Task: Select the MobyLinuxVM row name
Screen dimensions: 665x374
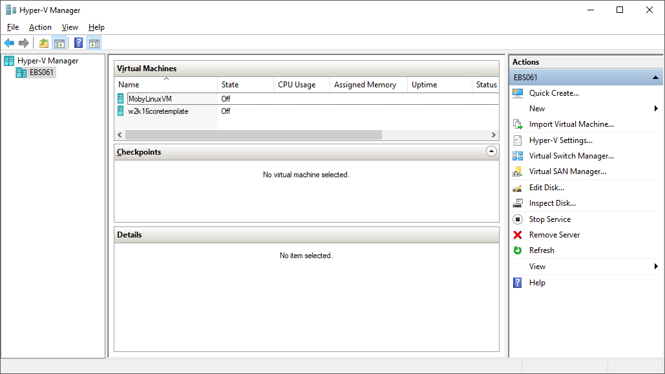Action: tap(150, 99)
